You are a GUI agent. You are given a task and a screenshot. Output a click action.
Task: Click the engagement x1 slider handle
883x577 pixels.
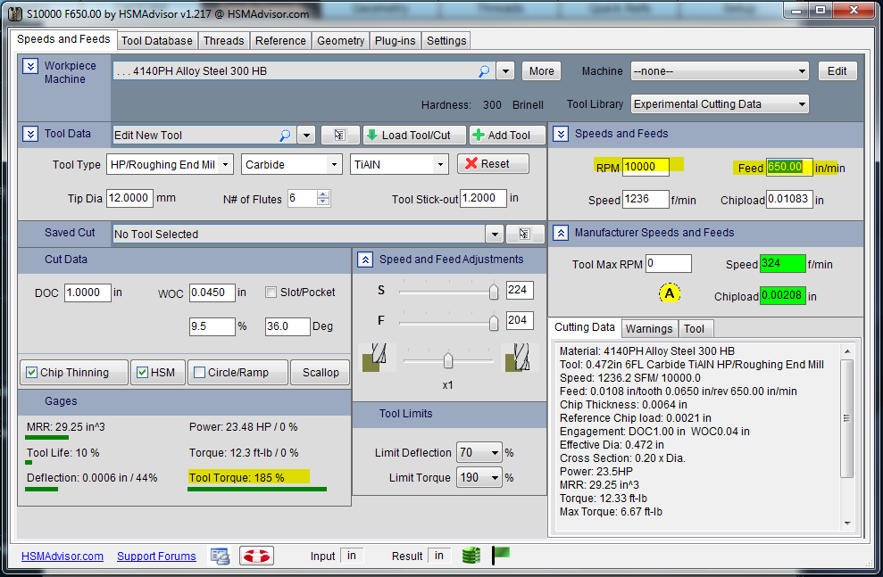click(x=448, y=360)
